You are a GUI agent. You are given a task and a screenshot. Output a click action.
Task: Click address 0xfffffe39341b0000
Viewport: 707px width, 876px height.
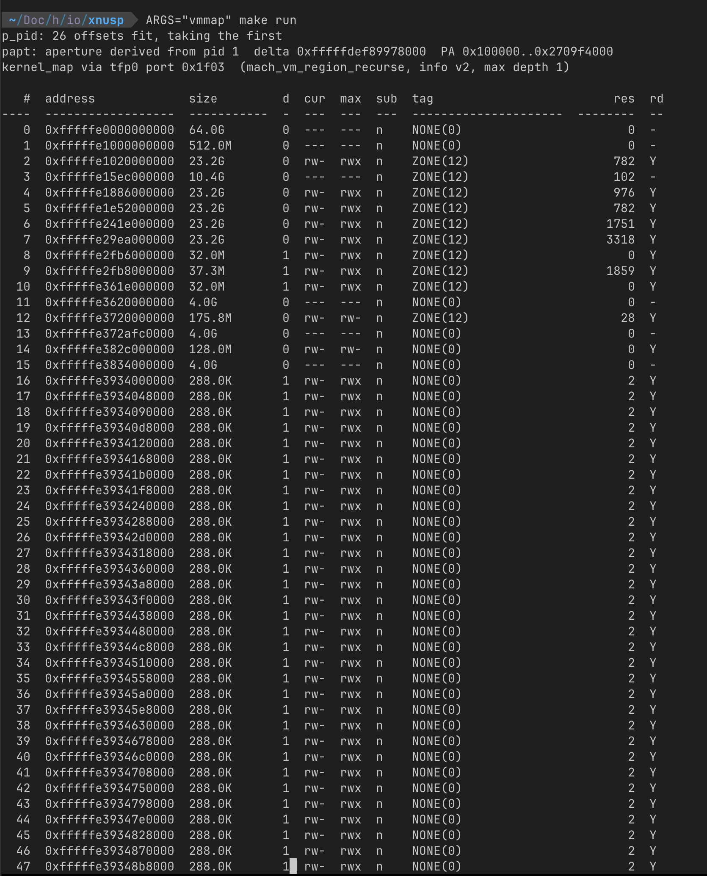pos(110,474)
